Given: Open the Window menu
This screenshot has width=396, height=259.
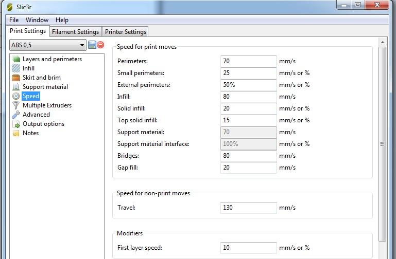Looking at the screenshot, I should (37, 20).
